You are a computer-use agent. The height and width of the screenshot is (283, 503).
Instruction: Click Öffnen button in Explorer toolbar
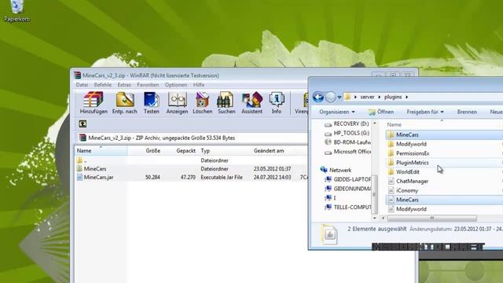(x=381, y=112)
